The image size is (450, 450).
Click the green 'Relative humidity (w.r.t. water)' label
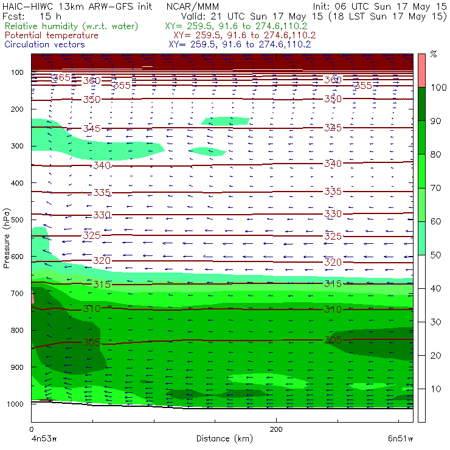72,26
